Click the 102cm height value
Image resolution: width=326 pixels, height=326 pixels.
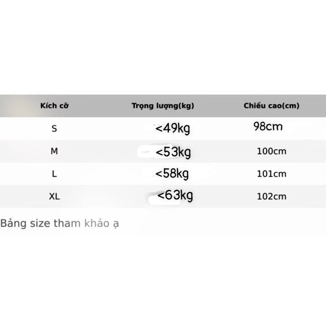tap(272, 196)
